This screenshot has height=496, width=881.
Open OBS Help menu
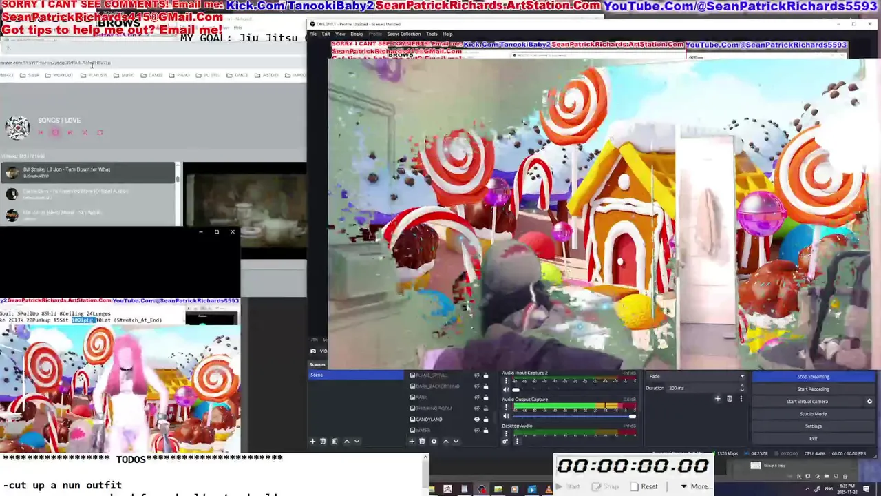click(x=447, y=34)
